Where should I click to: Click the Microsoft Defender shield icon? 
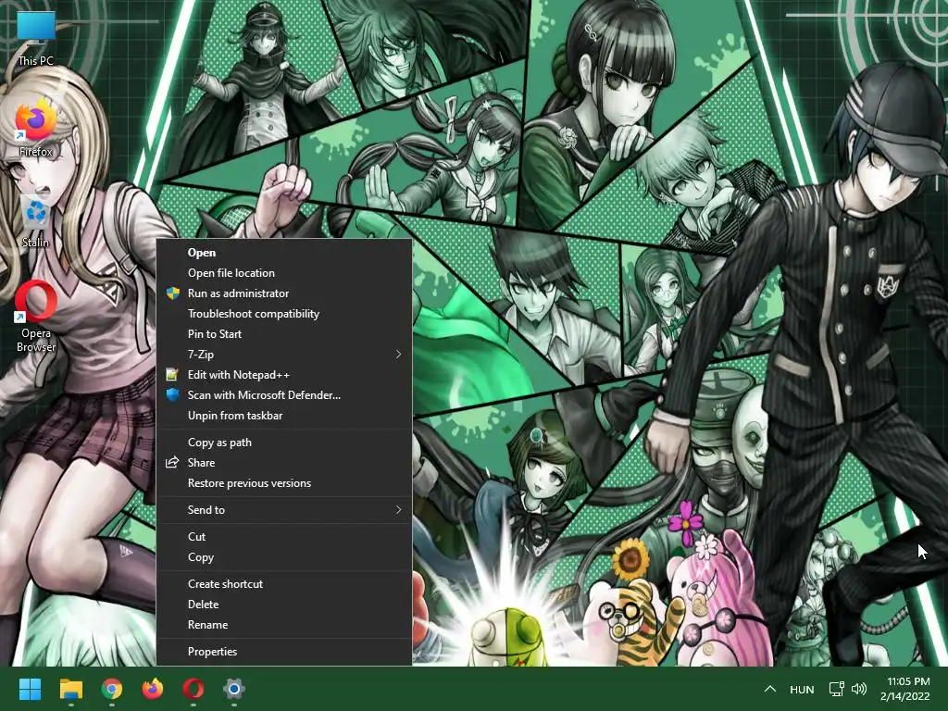172,394
